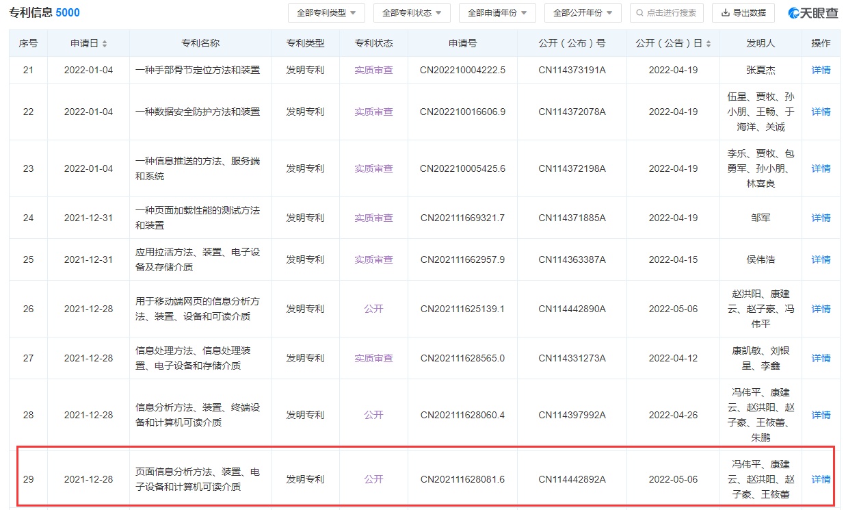
Task: Click application number CN202111669321.7
Action: coord(462,218)
